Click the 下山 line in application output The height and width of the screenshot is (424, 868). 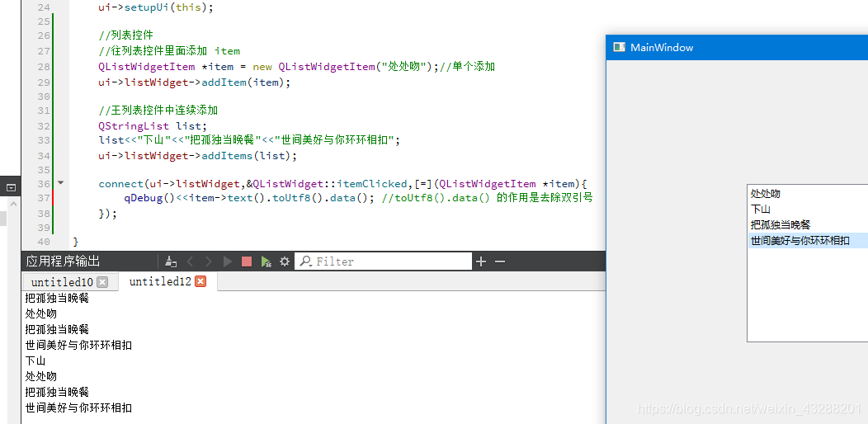point(35,361)
